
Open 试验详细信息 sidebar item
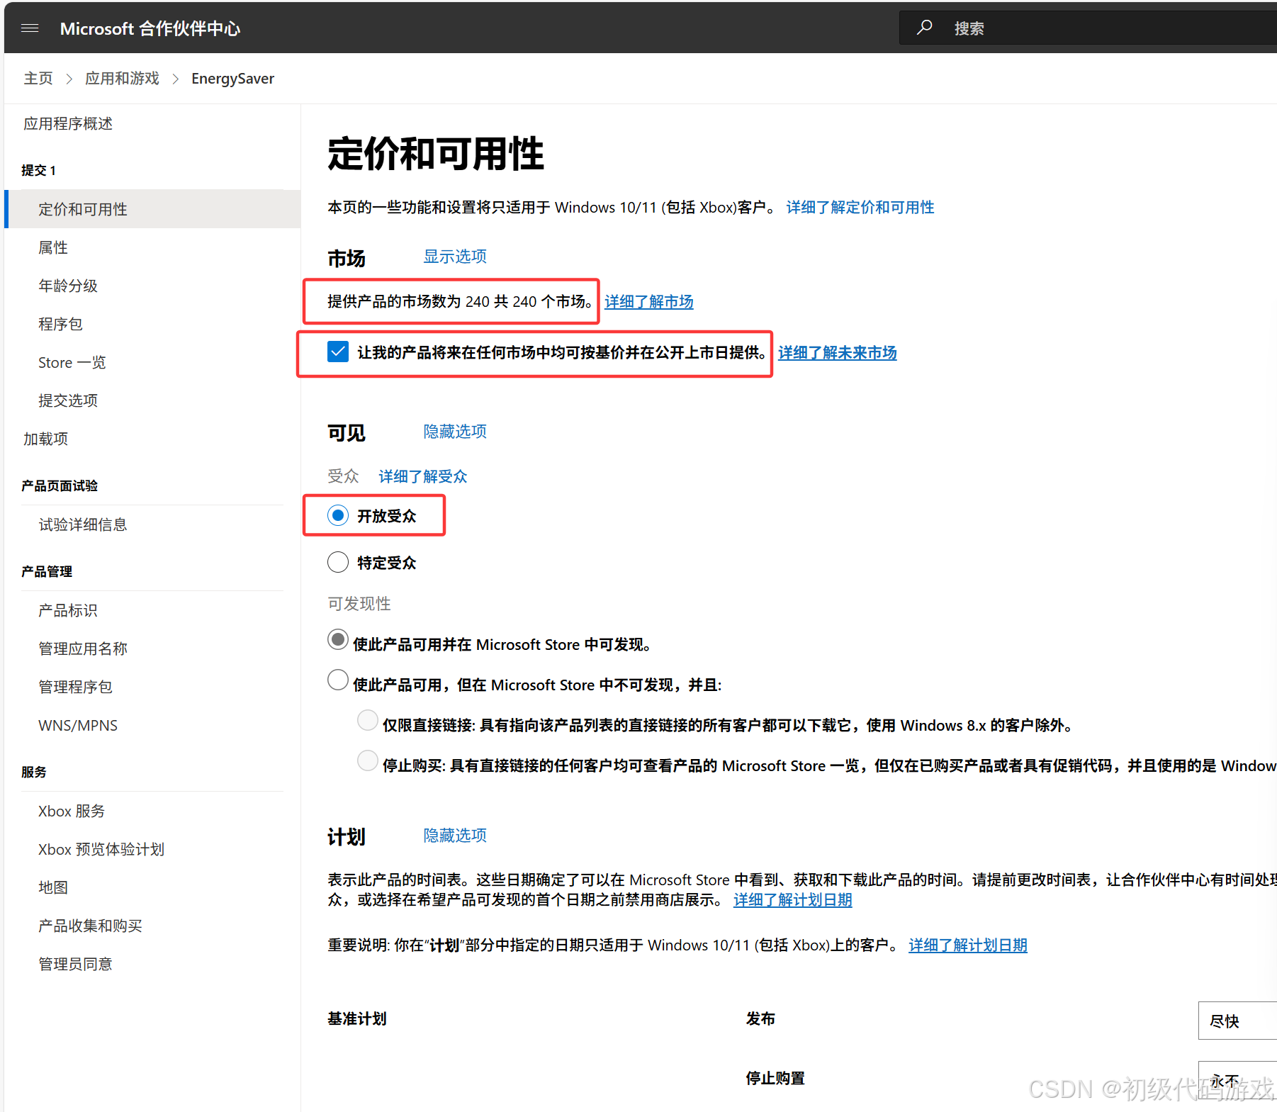point(83,524)
